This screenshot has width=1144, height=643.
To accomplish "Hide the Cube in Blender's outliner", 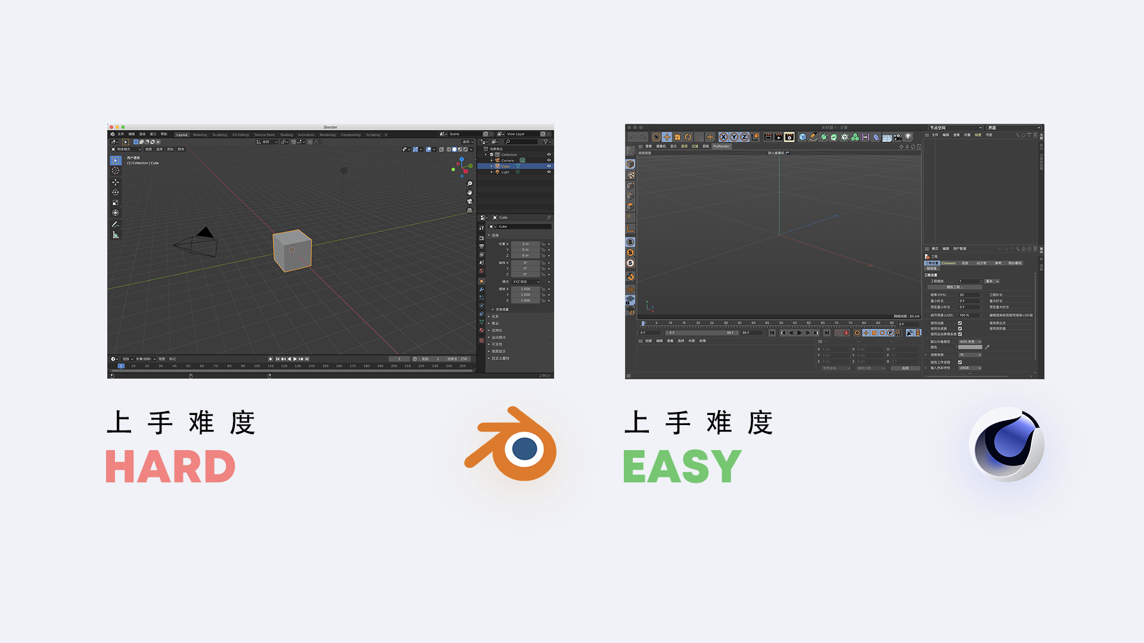I will tap(549, 166).
